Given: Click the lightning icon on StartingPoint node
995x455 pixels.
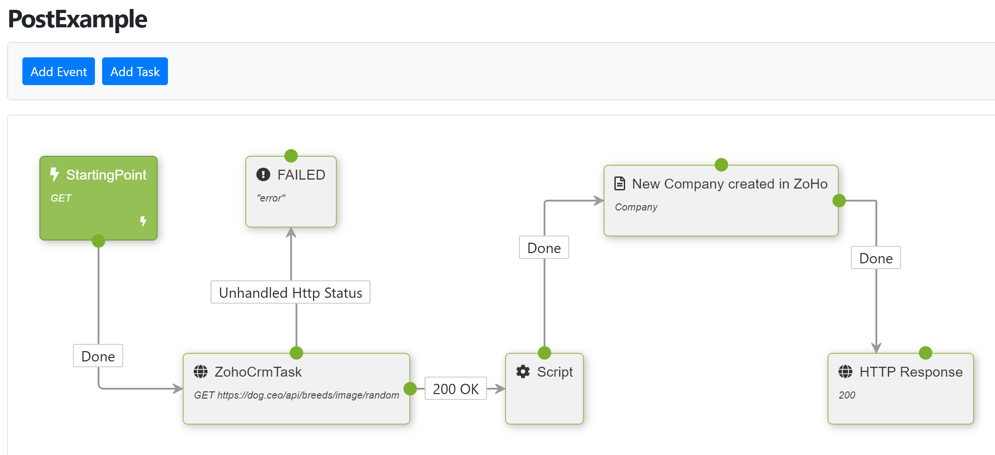Looking at the screenshot, I should (x=55, y=175).
